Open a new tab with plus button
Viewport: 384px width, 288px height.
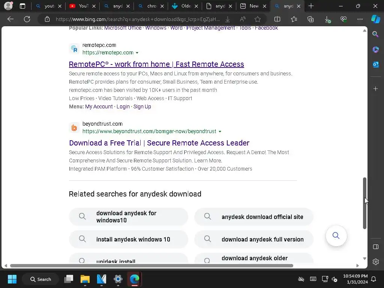coord(311,6)
